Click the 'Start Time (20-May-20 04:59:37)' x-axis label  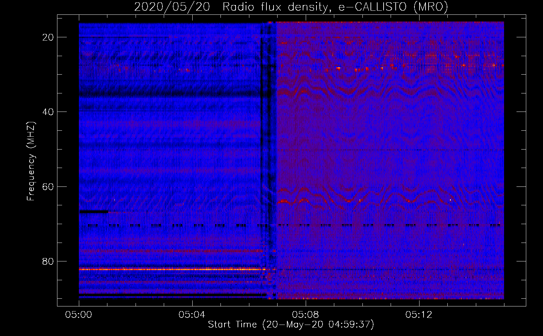click(x=291, y=325)
